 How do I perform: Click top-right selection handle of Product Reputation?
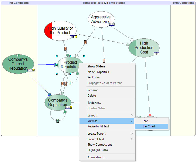pos(84,56)
